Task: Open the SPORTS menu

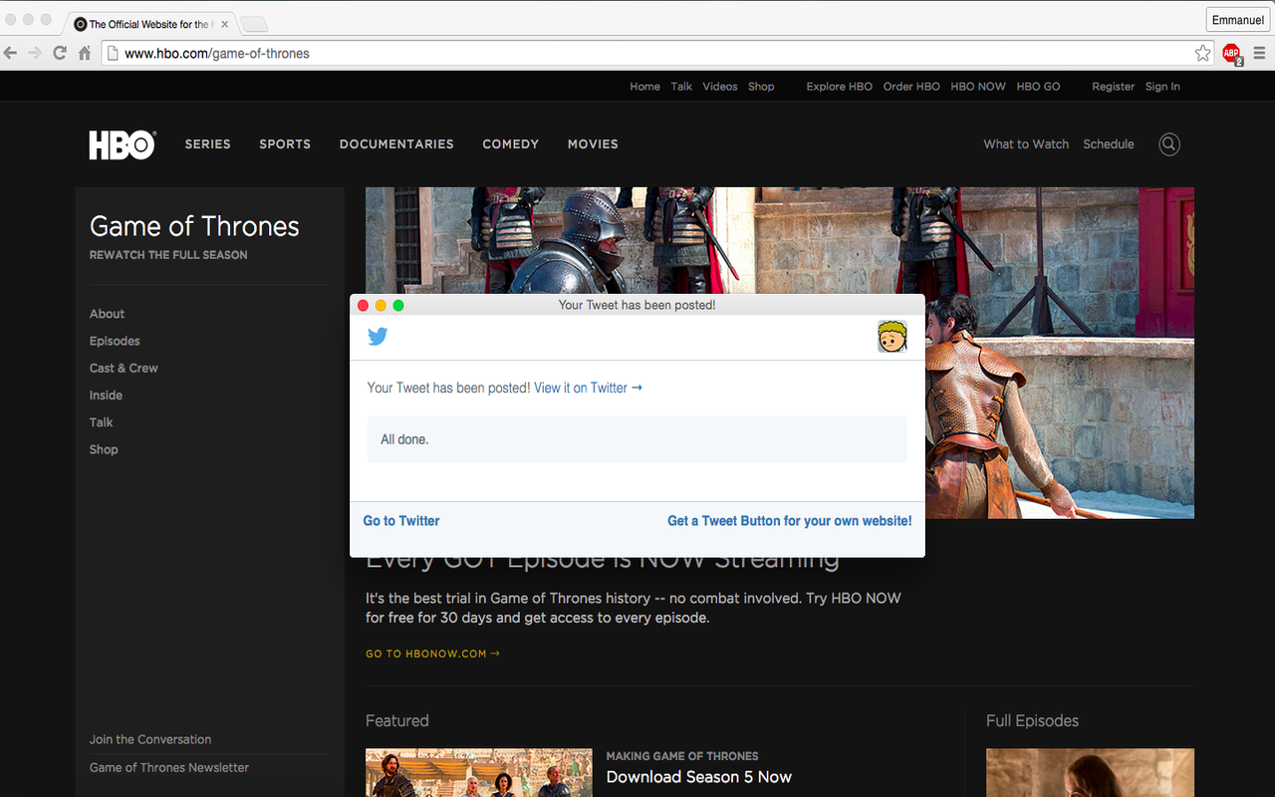Action: (285, 144)
